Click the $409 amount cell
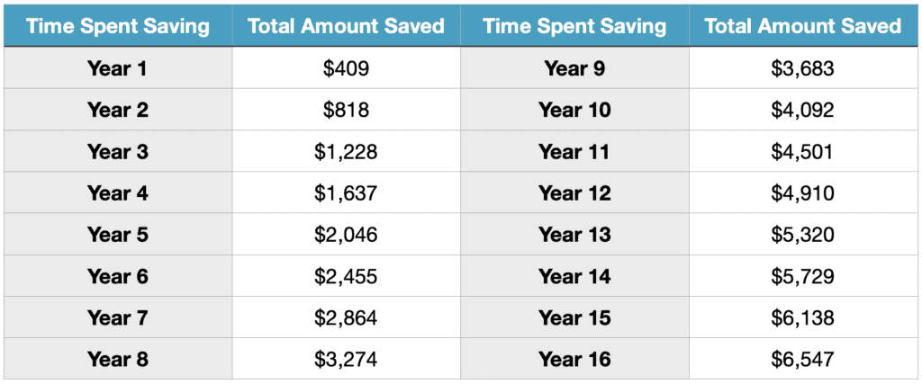 (347, 68)
